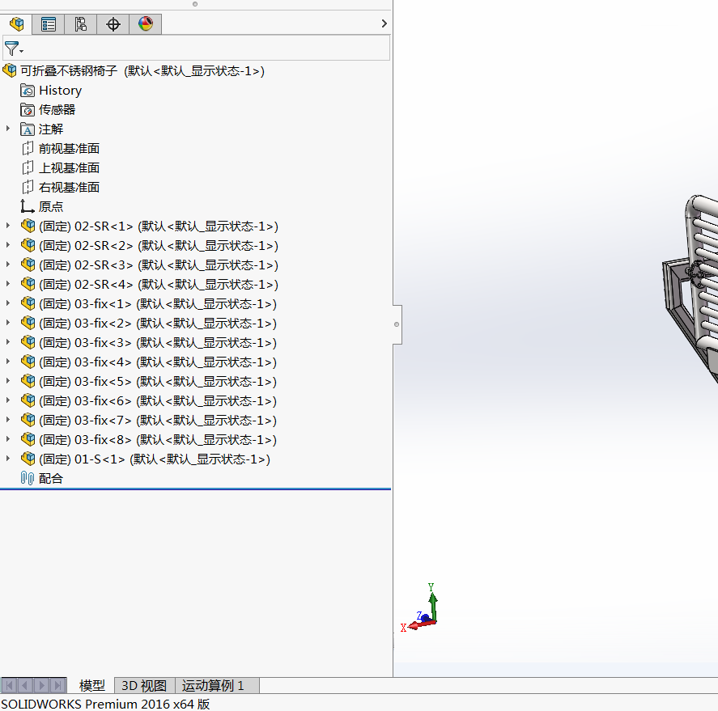
Task: Jump to the last bottom tab
Action: coord(57,685)
